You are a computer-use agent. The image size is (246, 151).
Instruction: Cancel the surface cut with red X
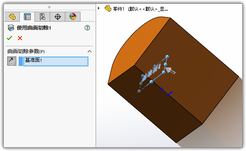[20, 38]
